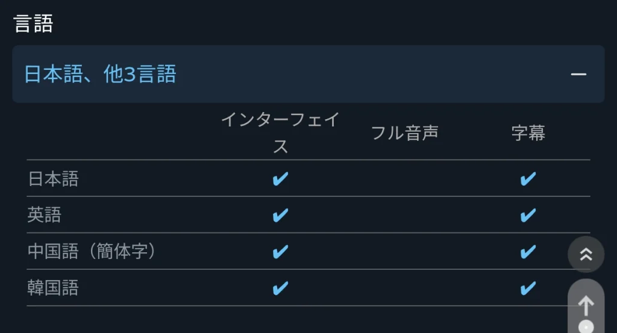Click the 日本語 subtitles checkmark
617x333 pixels.
pos(528,179)
